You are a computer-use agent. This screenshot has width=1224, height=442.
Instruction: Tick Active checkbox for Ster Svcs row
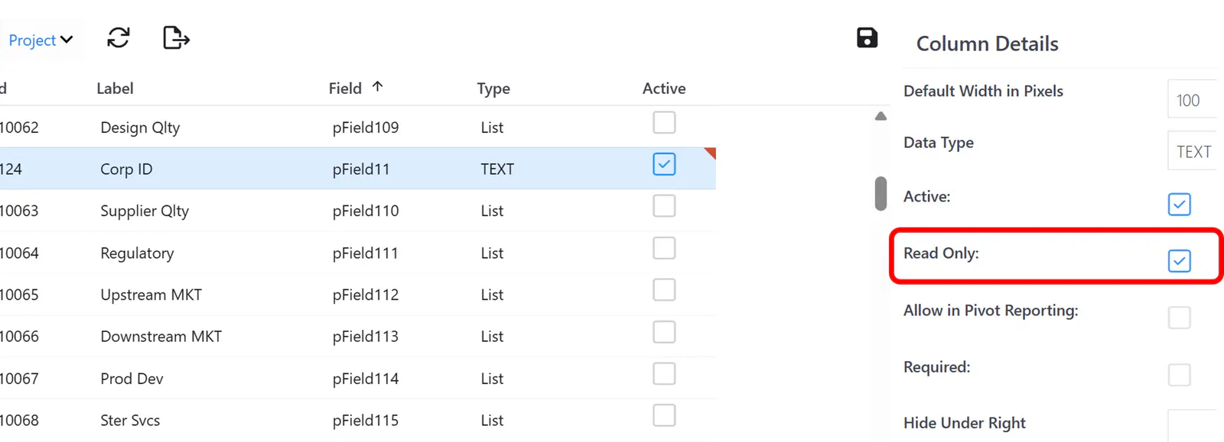[x=664, y=416]
